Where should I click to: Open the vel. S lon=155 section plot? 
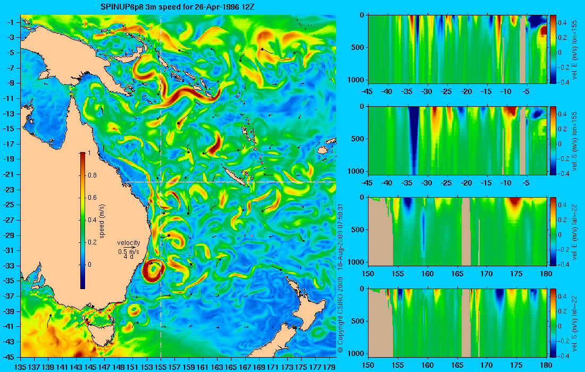(457, 140)
